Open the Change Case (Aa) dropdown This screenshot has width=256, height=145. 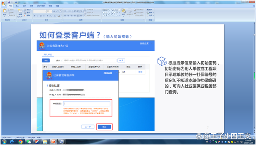click(x=55, y=16)
